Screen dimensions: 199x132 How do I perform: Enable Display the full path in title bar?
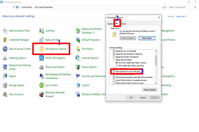(114, 57)
